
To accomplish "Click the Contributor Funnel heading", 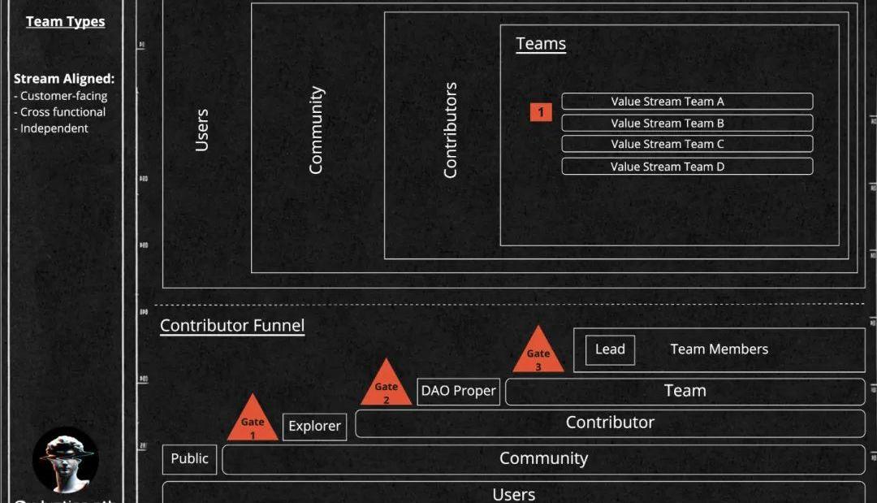I will (x=232, y=326).
